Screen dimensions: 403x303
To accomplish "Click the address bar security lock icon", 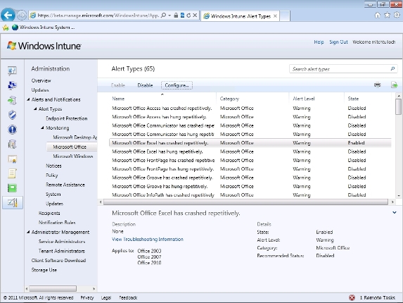I will tap(176, 16).
